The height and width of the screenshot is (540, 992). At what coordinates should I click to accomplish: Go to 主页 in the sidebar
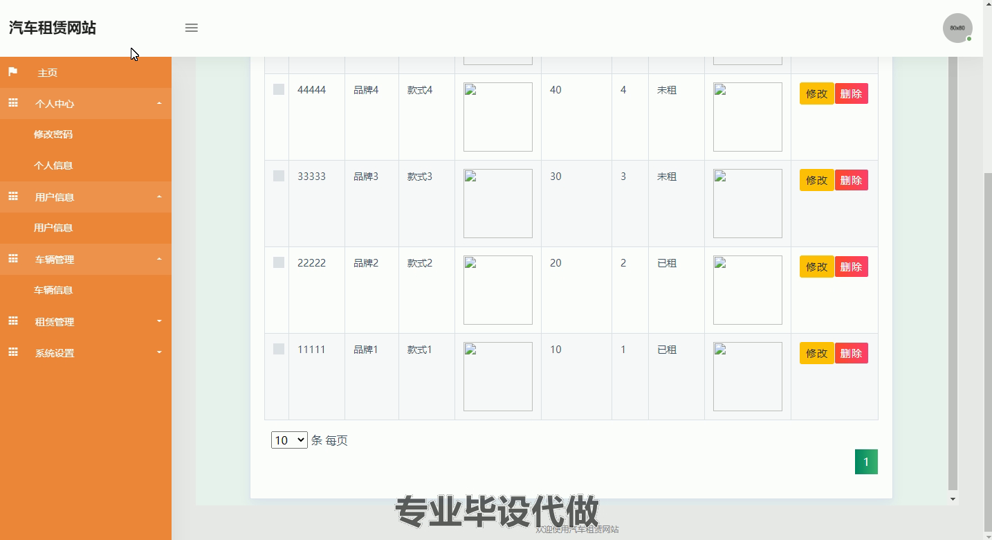47,73
